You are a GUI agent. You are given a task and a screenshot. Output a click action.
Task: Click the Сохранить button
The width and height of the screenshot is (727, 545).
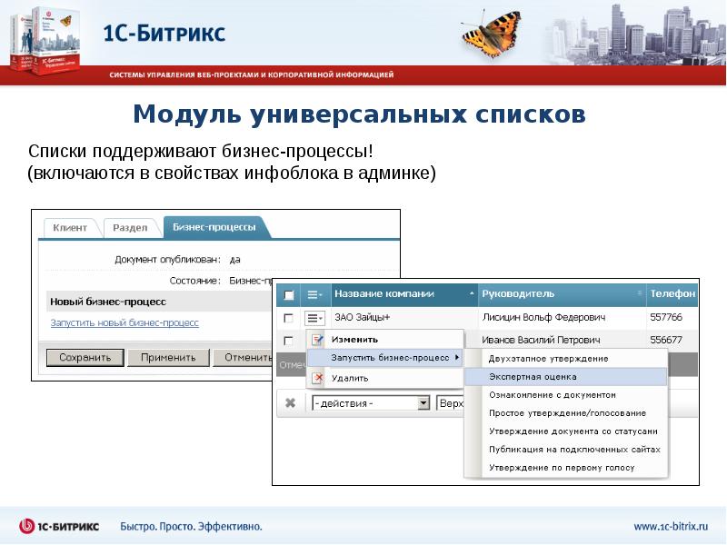pos(85,357)
